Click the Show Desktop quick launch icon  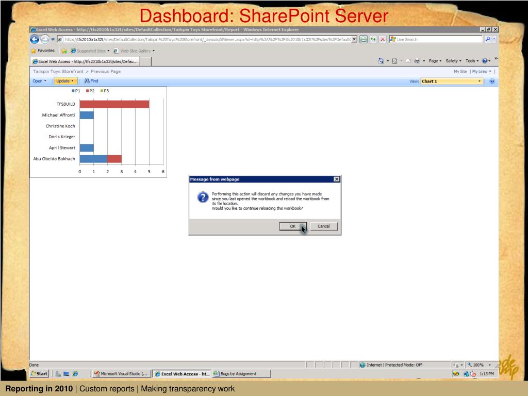tap(67, 374)
